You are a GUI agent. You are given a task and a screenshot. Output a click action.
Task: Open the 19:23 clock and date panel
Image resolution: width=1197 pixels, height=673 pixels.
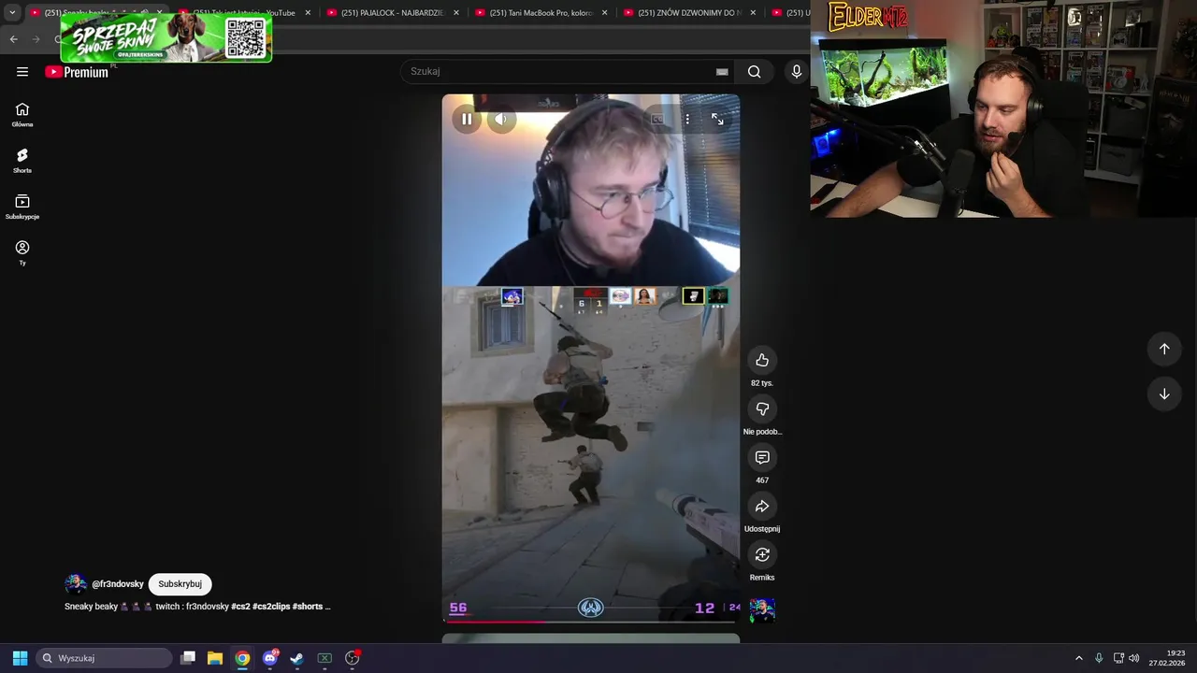[x=1167, y=658]
